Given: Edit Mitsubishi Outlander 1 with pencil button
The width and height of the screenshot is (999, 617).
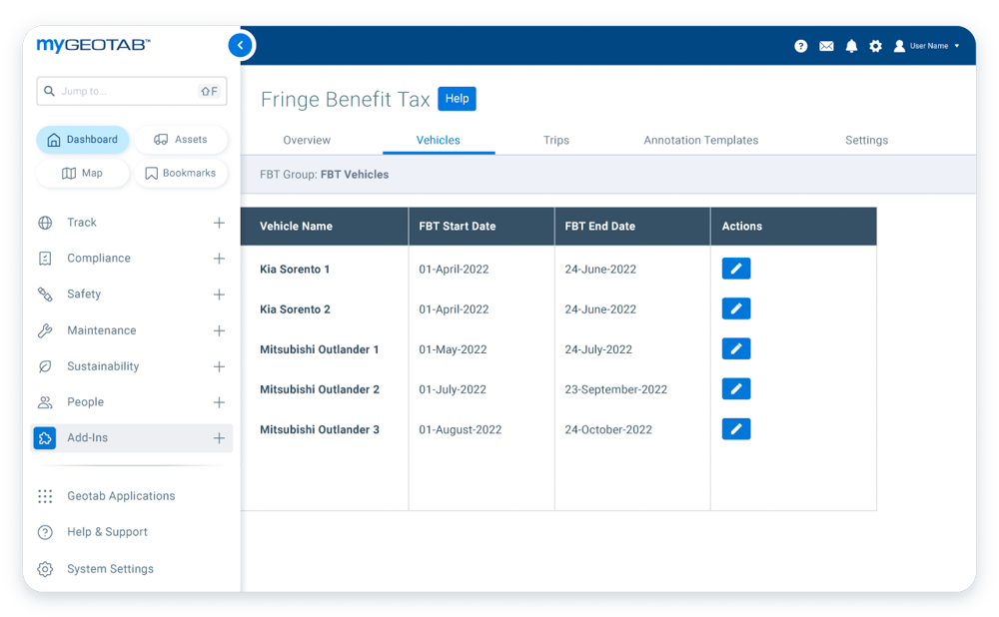Looking at the screenshot, I should (x=736, y=348).
